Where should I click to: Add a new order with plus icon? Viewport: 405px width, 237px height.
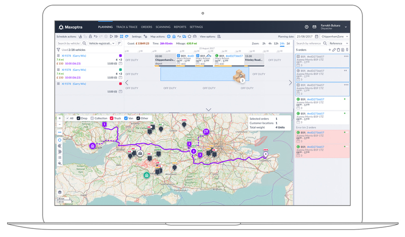point(330,50)
